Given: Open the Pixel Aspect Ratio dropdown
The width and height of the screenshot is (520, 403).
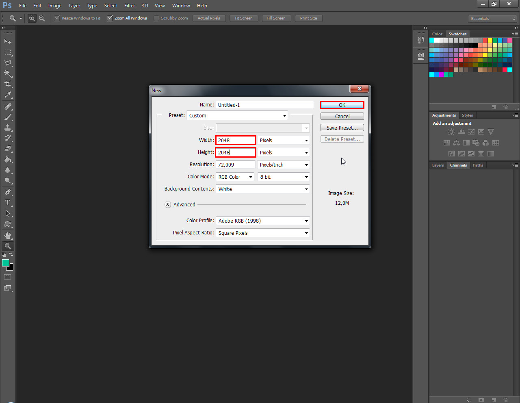Looking at the screenshot, I should click(263, 233).
